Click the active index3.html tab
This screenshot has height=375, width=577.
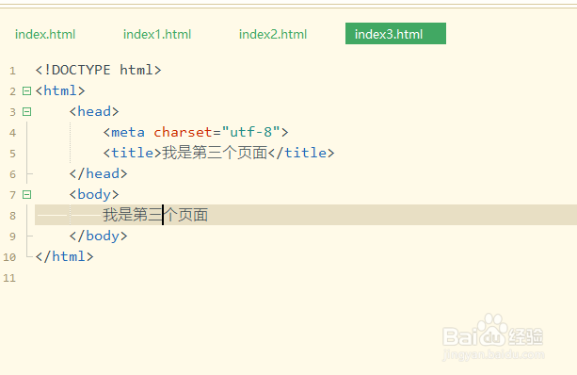point(395,34)
